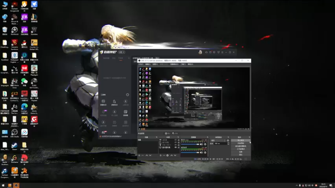This screenshot has width=335, height=188.
Task: Toggle visibility of the display capture source
Action: pos(175,147)
